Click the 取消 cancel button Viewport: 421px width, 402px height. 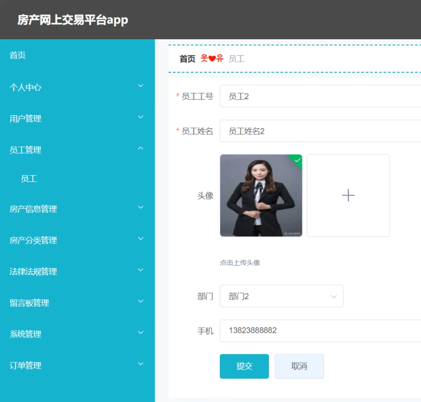click(x=299, y=366)
